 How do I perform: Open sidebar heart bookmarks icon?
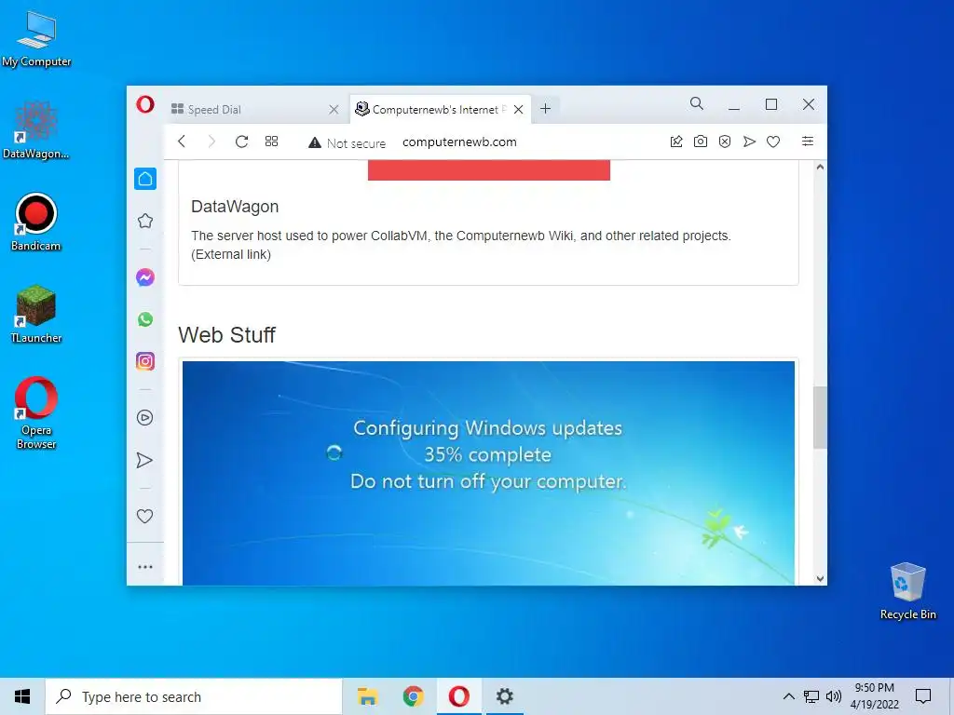pyautogui.click(x=144, y=516)
